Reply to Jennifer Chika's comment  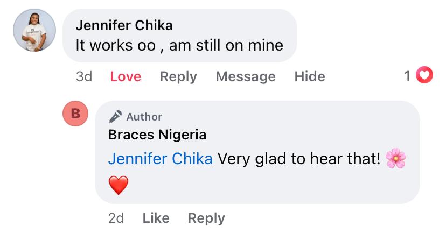coord(178,76)
